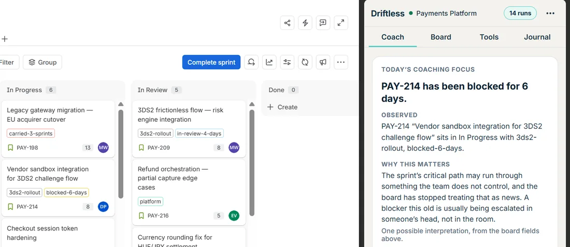Click the up arrow on In Review scrollbar
The image size is (570, 247).
252,105
